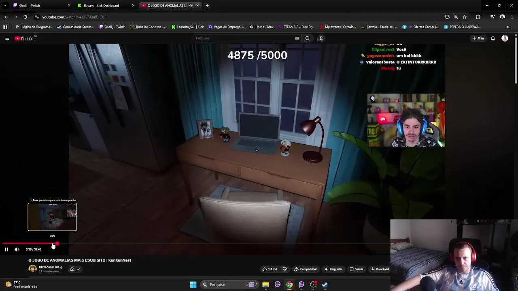
Task: Open STEAMRIP » Free Pr... bookmark
Action: [296, 27]
